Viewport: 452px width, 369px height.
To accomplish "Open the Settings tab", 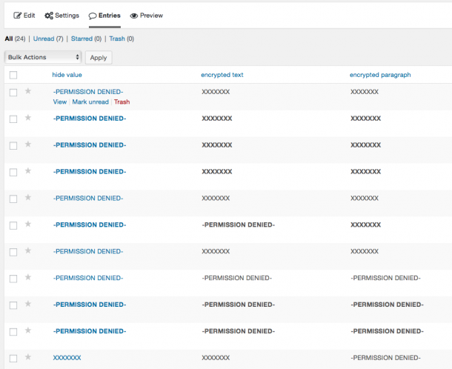I will pyautogui.click(x=62, y=16).
